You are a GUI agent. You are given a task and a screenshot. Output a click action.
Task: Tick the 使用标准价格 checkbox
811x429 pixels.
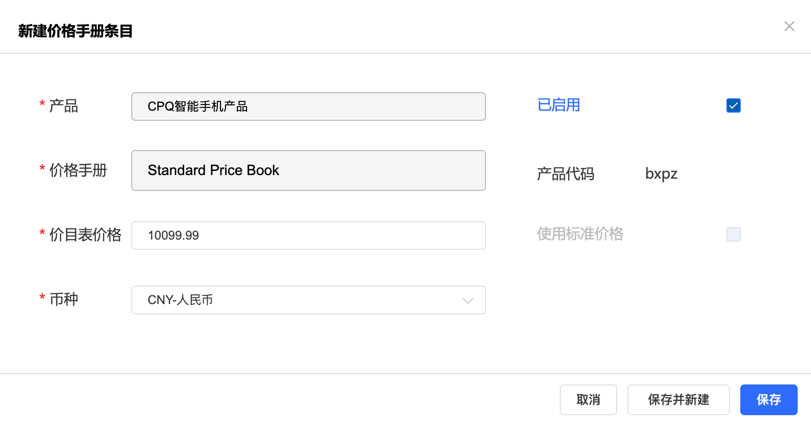(x=733, y=234)
